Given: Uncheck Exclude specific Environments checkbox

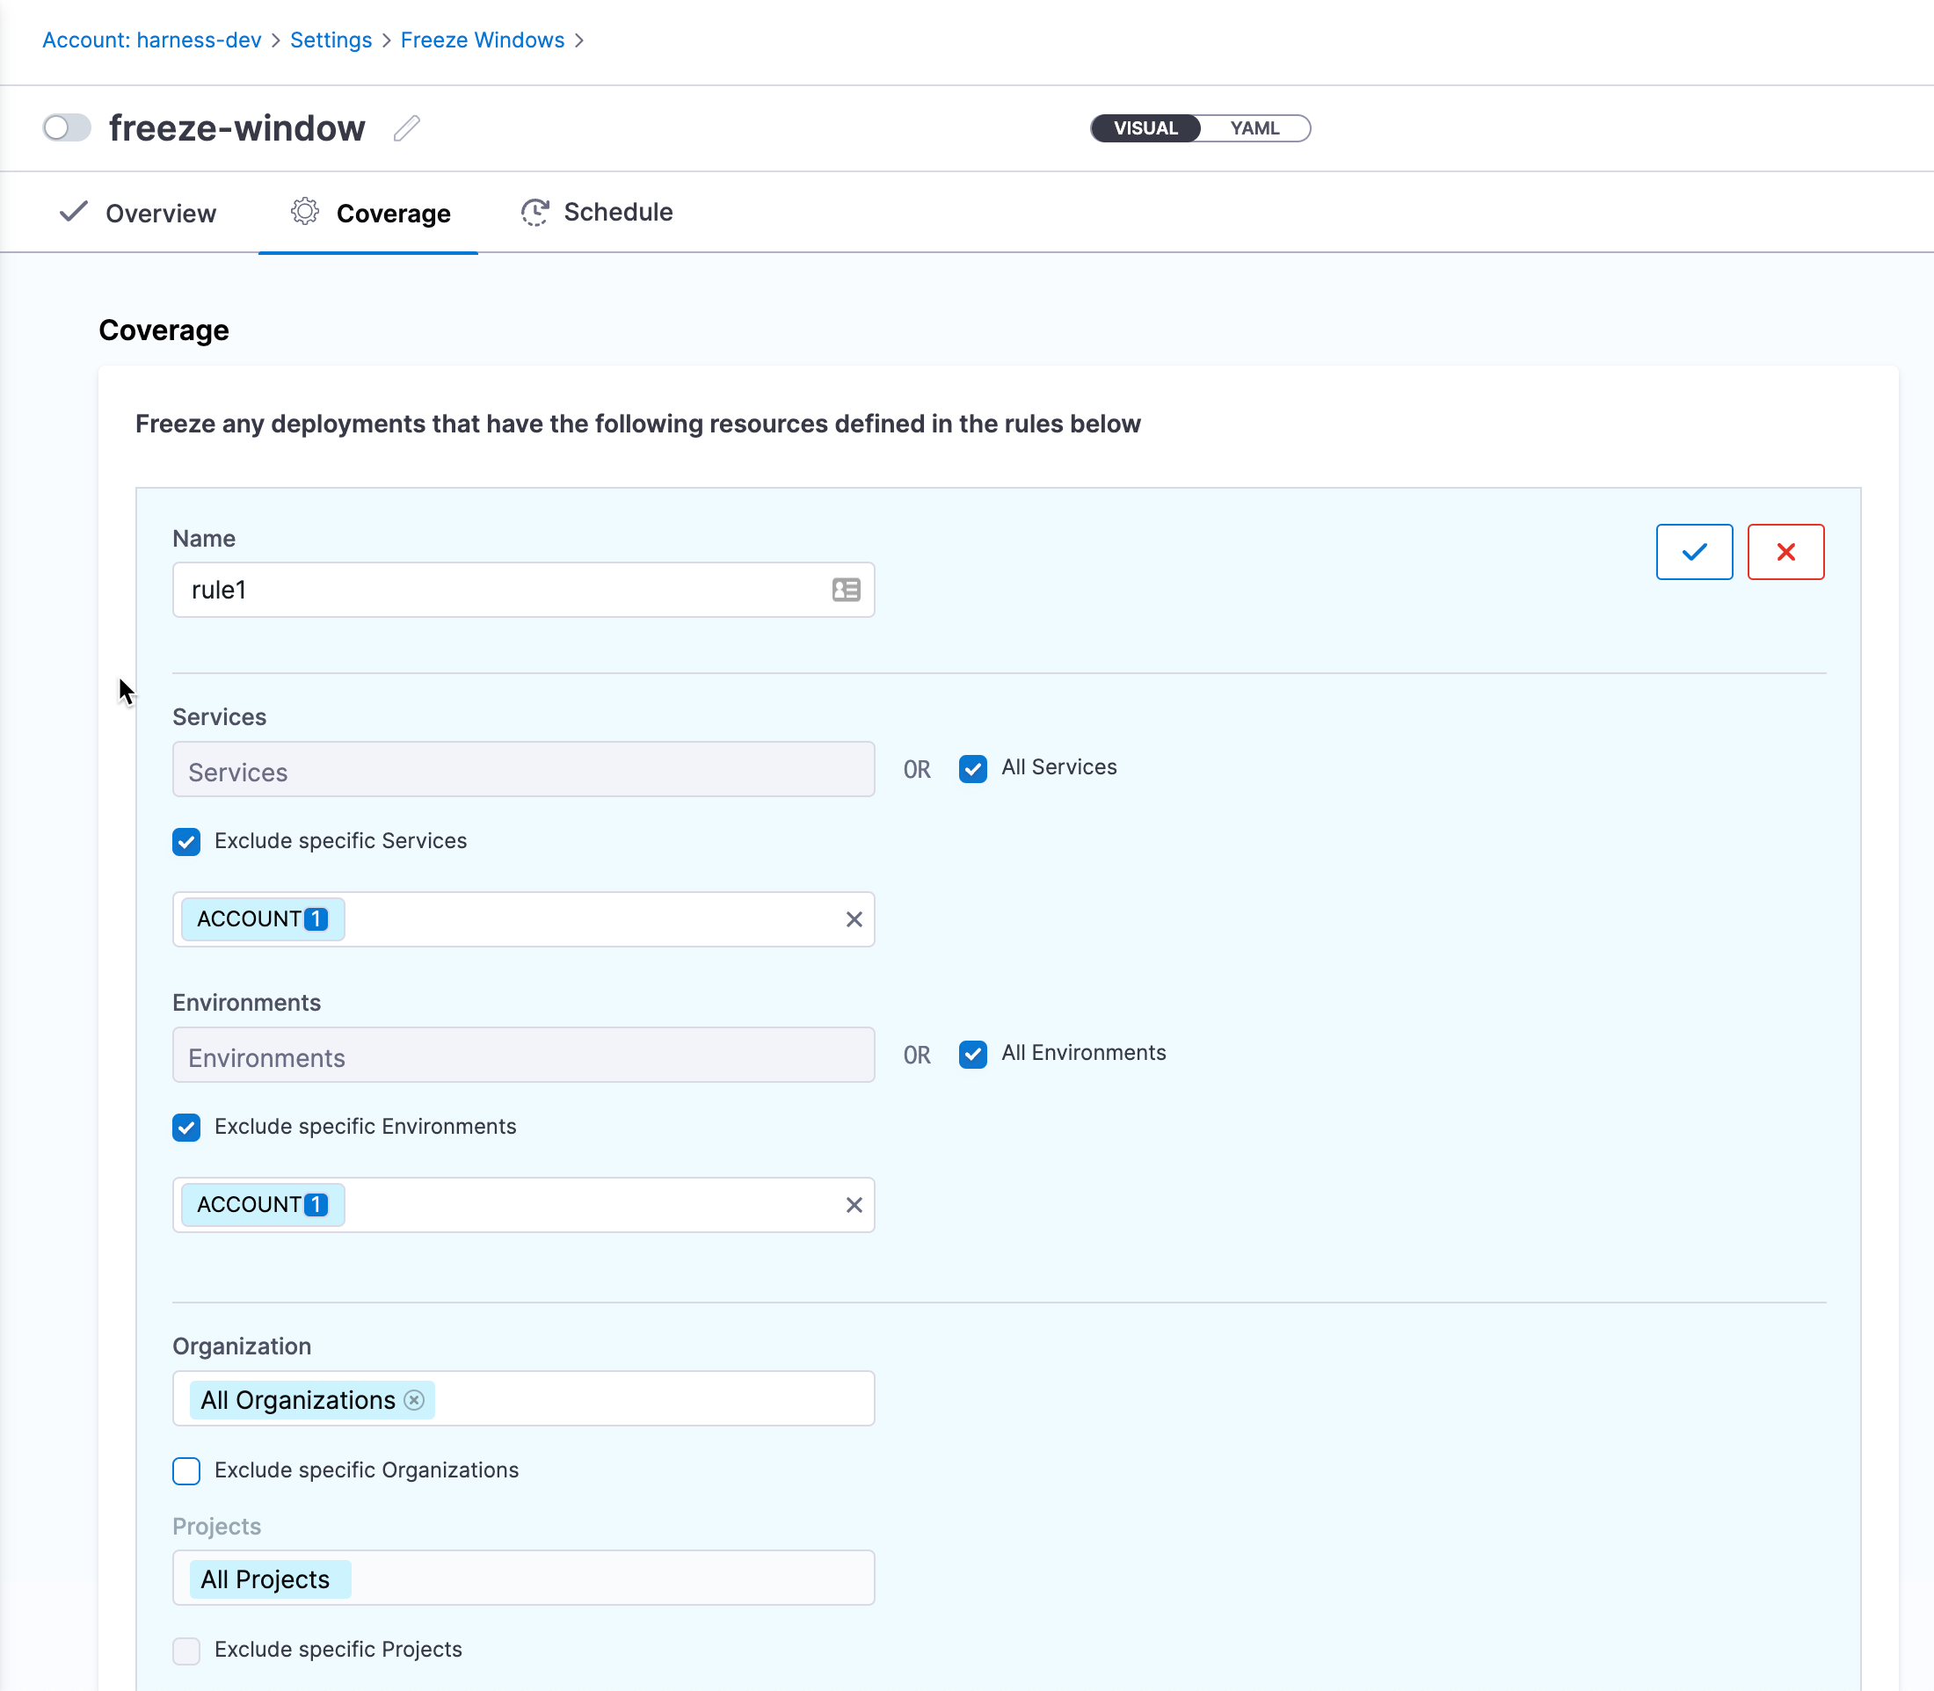Looking at the screenshot, I should tap(187, 1128).
